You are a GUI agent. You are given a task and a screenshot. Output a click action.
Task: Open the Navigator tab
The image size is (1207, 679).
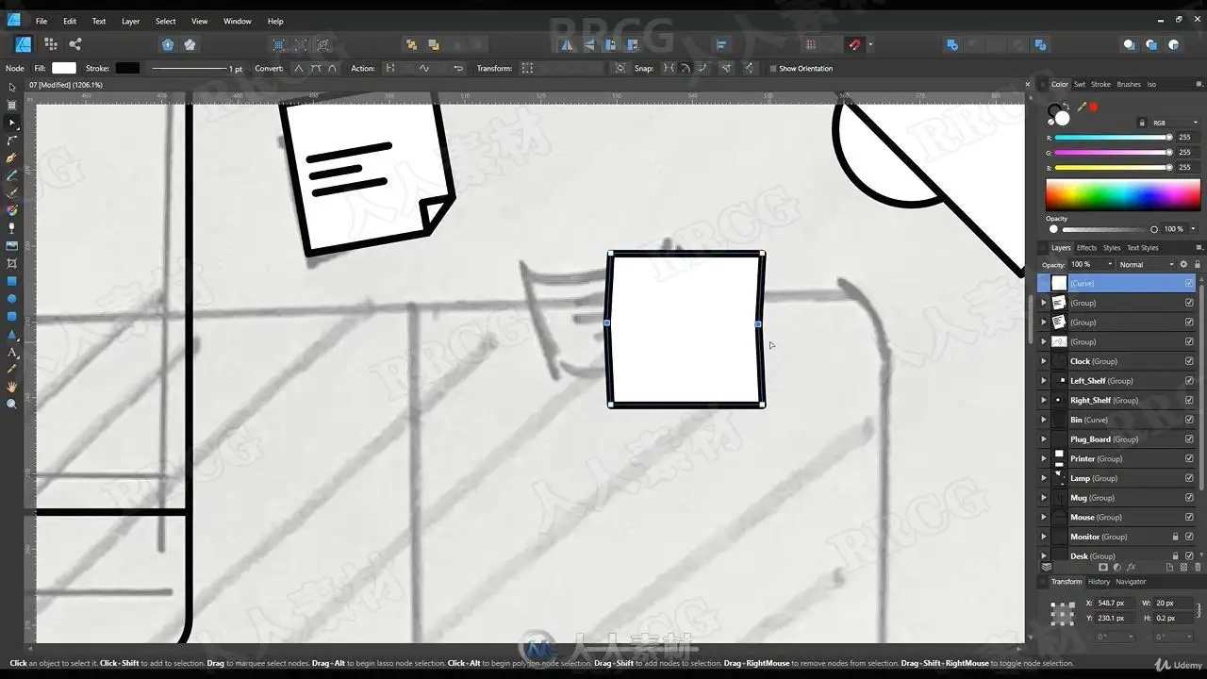[x=1131, y=582]
